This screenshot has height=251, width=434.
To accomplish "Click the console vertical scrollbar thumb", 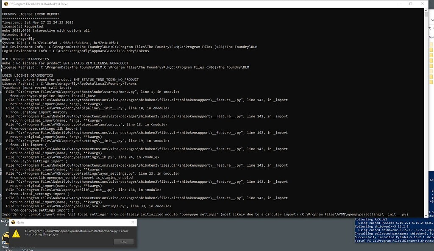I will coord(426,14).
